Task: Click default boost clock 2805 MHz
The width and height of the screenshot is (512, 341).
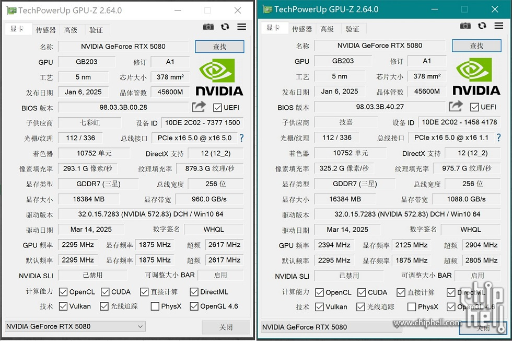Action: (481, 260)
